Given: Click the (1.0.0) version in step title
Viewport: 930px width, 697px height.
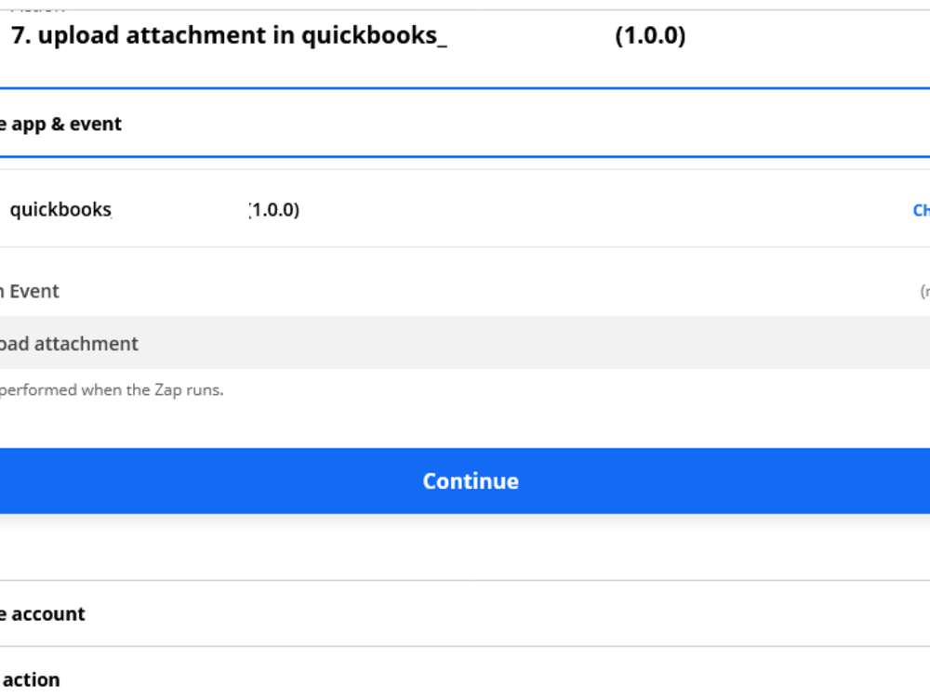Looking at the screenshot, I should pos(650,35).
